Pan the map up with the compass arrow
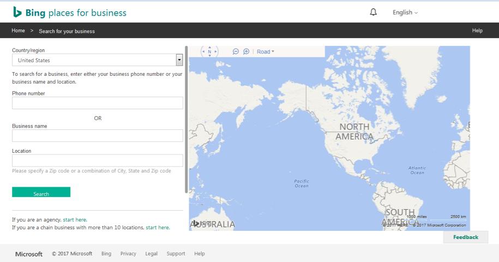This screenshot has height=262, width=499. click(x=209, y=47)
